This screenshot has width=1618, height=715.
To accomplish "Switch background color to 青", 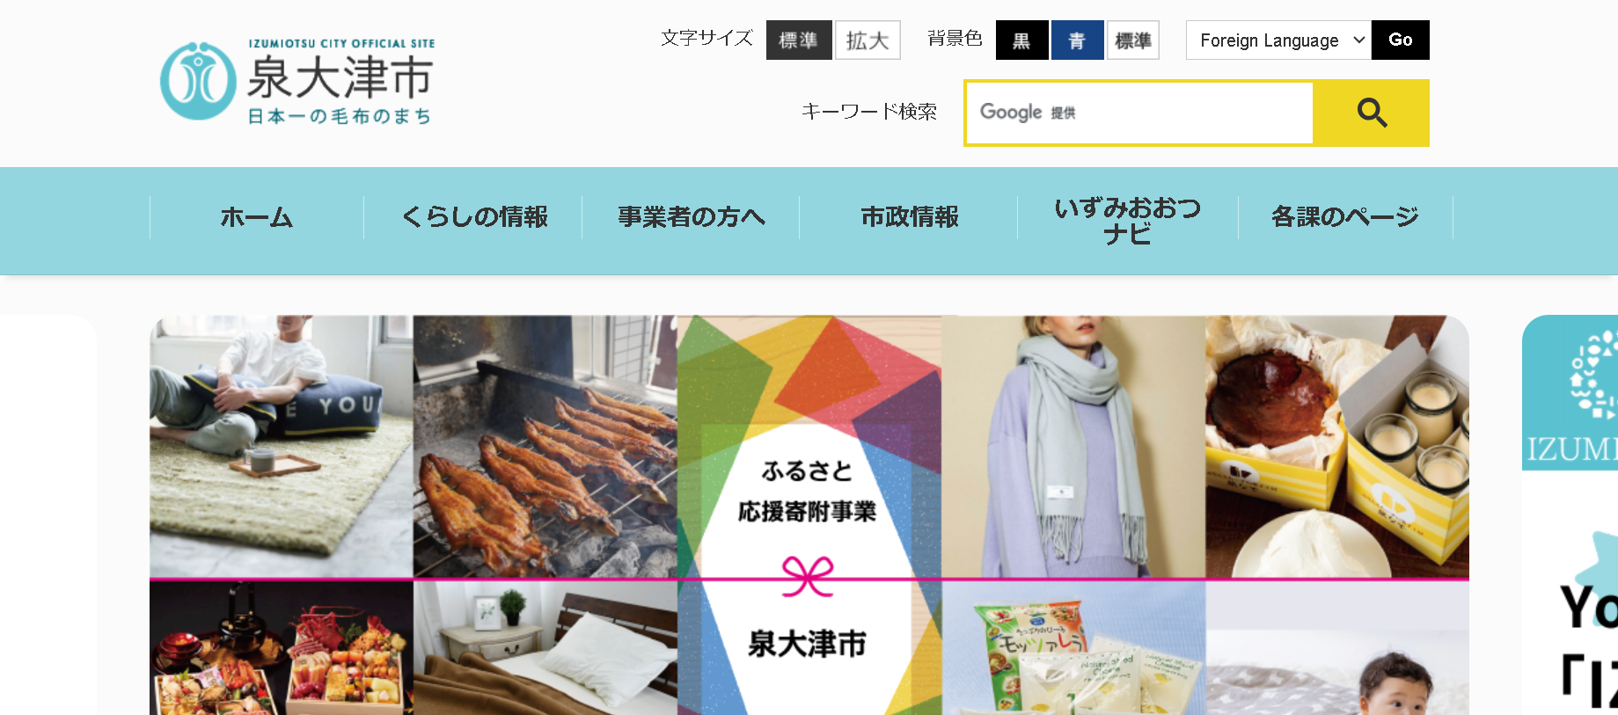I will 1077,40.
